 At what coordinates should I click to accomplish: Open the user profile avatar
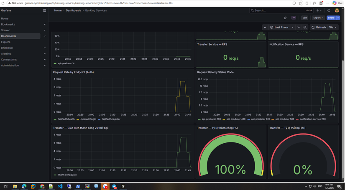click(337, 10)
